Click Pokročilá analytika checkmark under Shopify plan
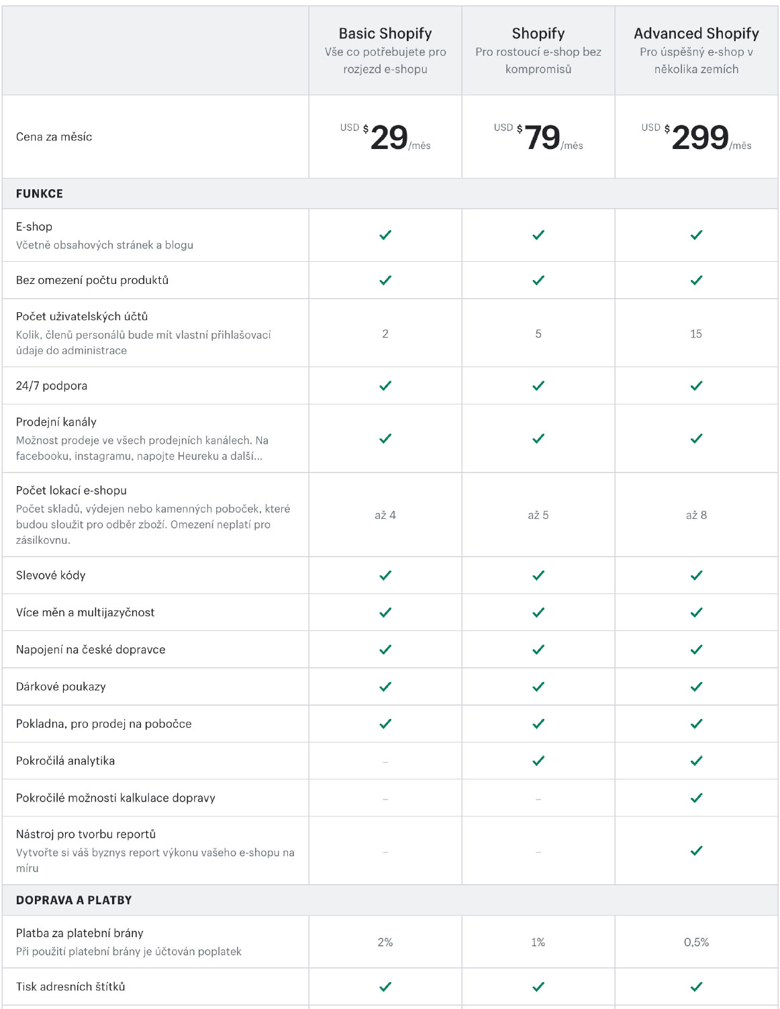Image resolution: width=780 pixels, height=1009 pixels. [x=538, y=761]
